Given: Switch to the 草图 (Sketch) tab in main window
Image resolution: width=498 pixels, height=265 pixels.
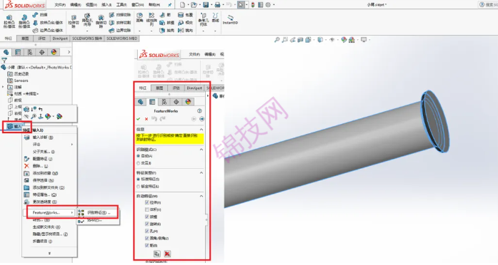Looking at the screenshot, I should click(x=25, y=38).
